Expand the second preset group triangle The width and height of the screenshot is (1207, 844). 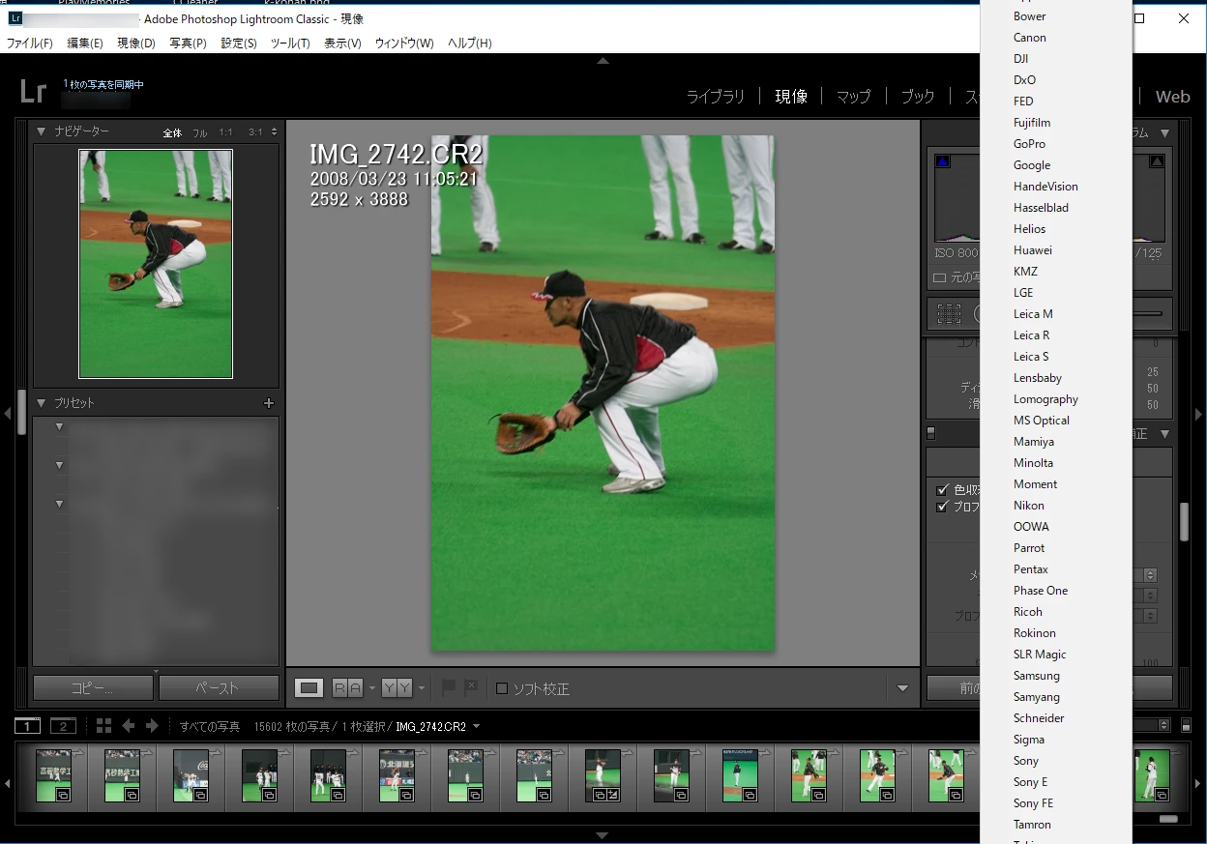click(59, 465)
